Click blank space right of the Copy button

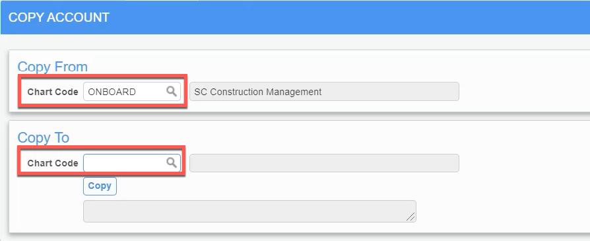click(x=263, y=186)
